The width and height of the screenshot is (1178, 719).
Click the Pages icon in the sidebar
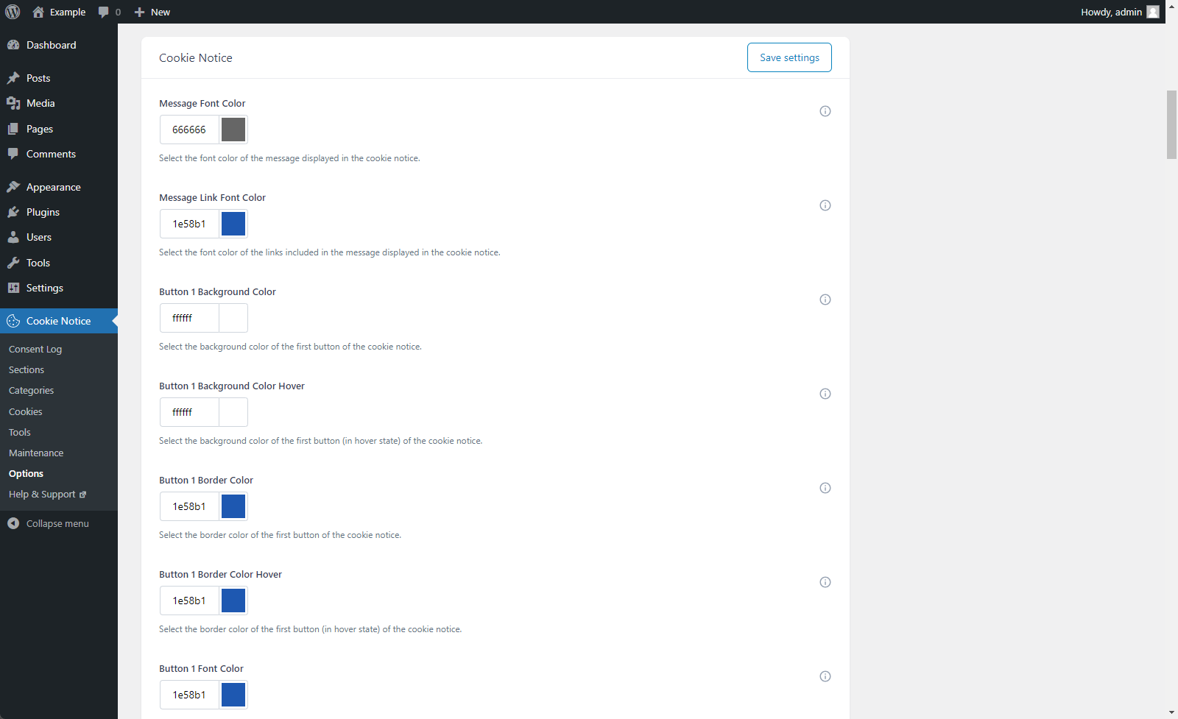point(13,129)
